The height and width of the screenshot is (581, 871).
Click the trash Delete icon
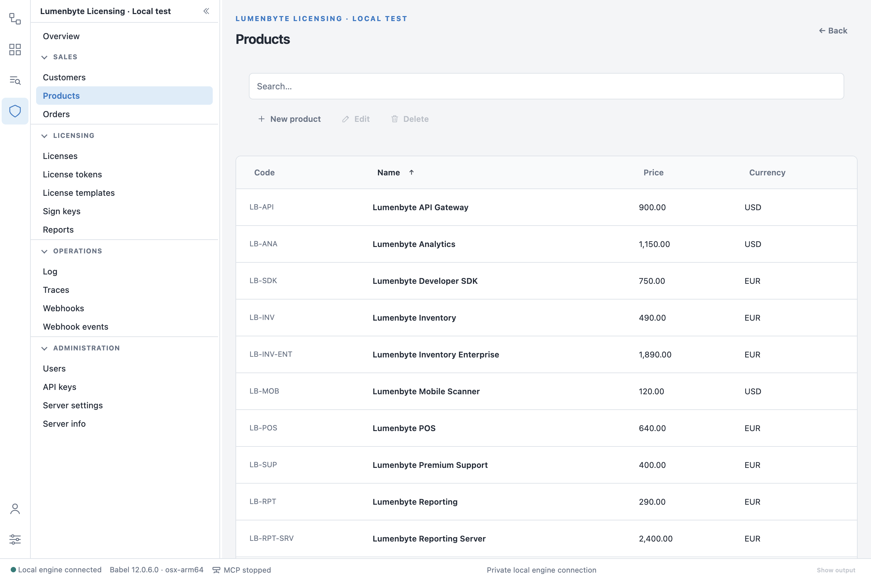(395, 119)
